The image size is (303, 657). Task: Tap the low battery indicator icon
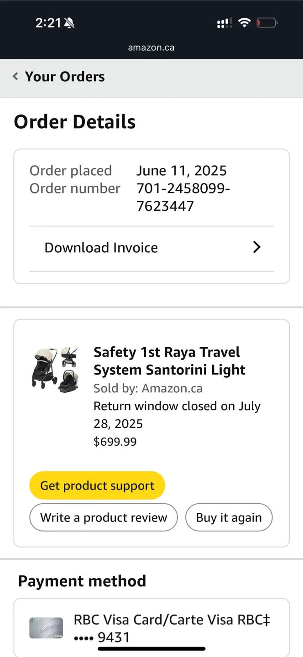(267, 22)
